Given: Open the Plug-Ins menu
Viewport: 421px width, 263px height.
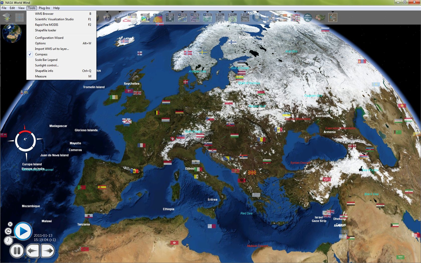Looking at the screenshot, I should [44, 8].
